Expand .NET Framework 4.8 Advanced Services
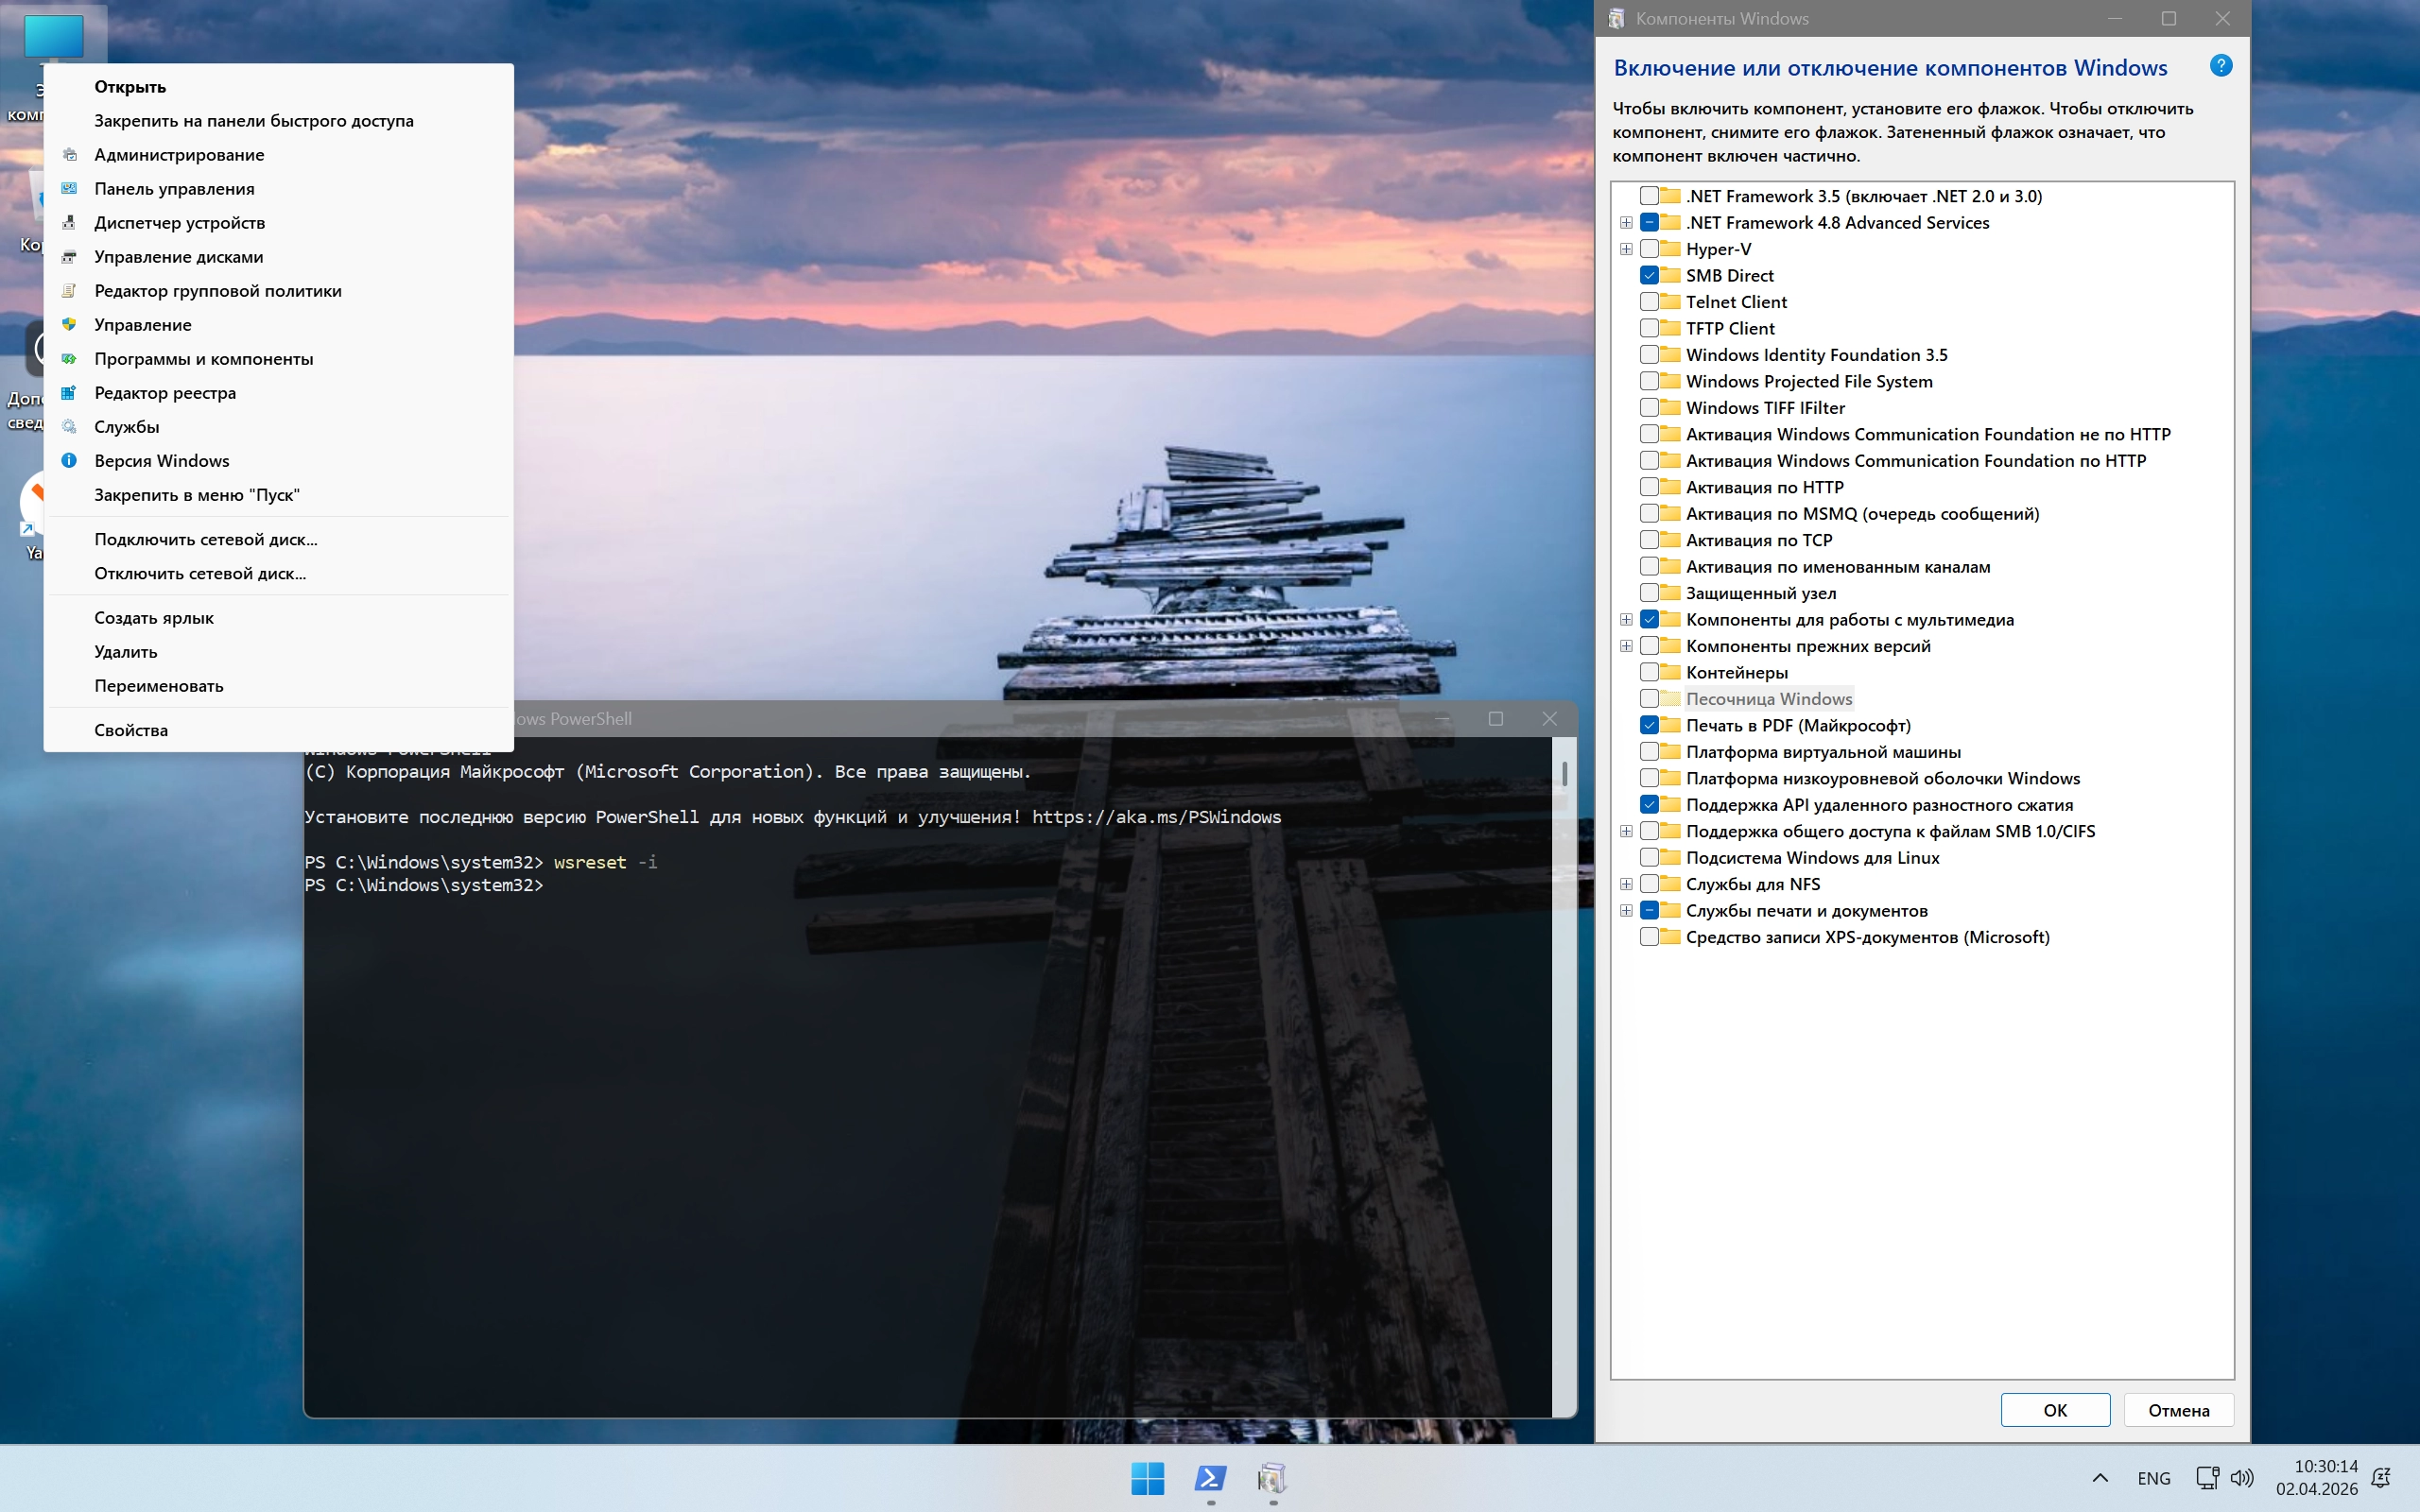The height and width of the screenshot is (1512, 2420). [x=1626, y=222]
